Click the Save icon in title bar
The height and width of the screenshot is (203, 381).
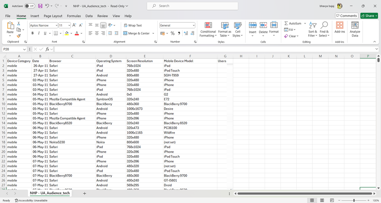click(x=40, y=6)
